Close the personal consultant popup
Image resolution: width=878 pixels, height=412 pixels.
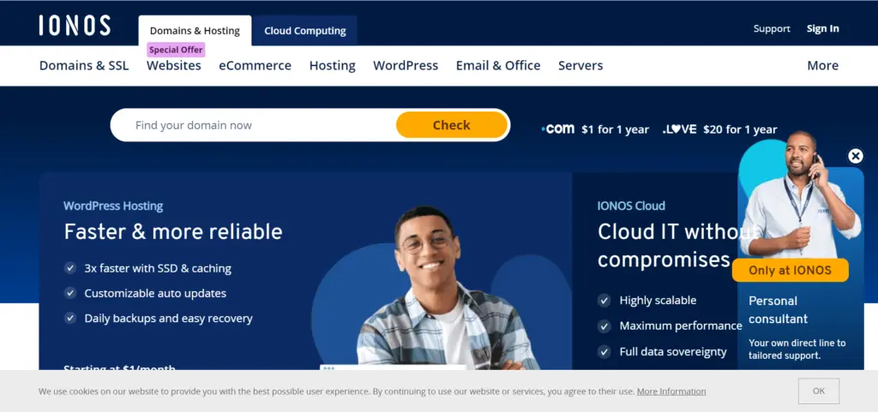[x=855, y=156]
